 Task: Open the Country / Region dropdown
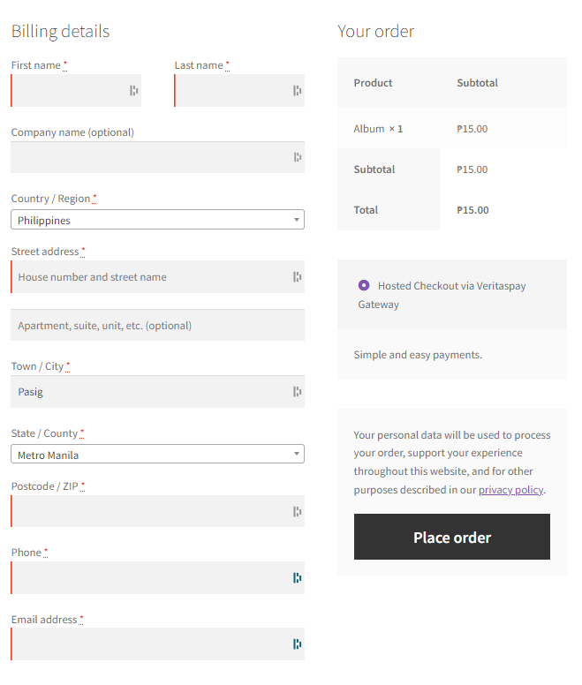point(157,220)
